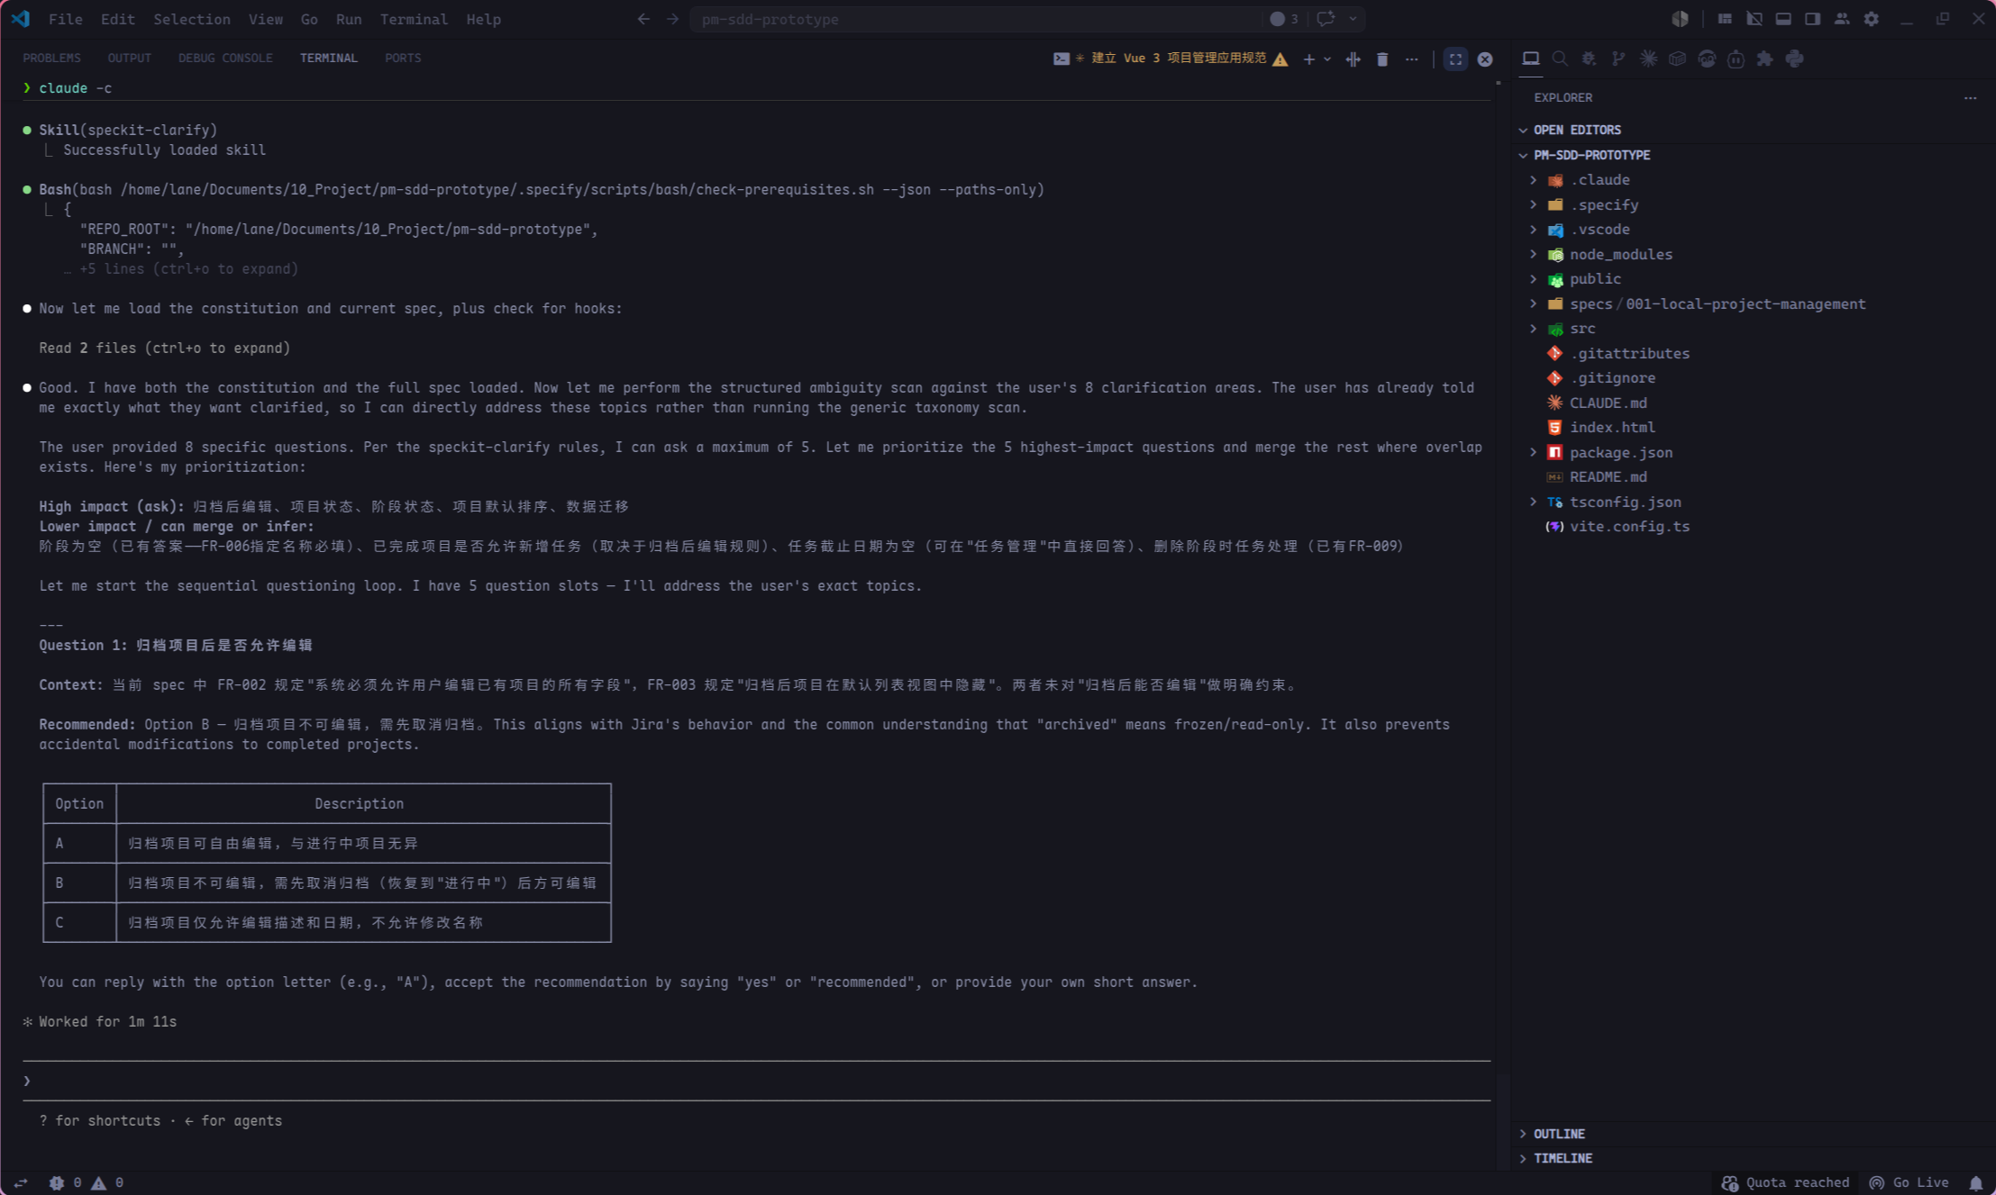
Task: Open the Selection menu
Action: (191, 19)
